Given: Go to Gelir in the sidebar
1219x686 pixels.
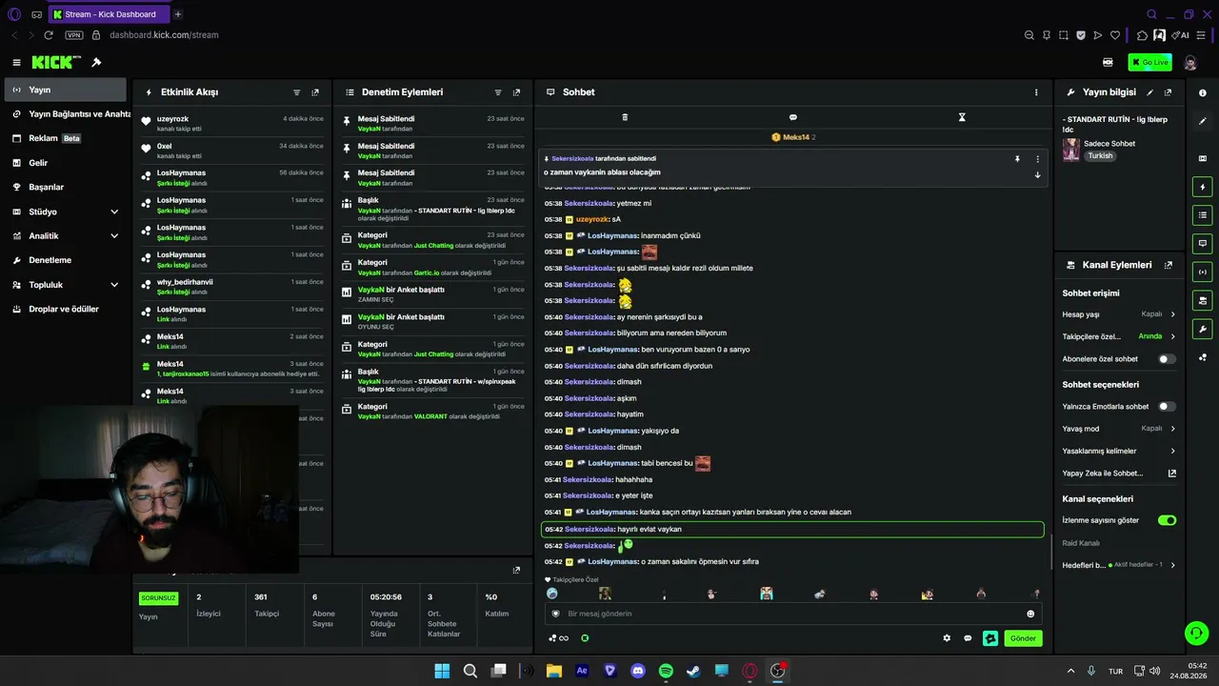Looking at the screenshot, I should click(x=63, y=163).
